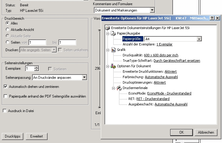Click the Exemplare number field
Screen dimensions: 222x143
pyautogui.click(x=30, y=68)
